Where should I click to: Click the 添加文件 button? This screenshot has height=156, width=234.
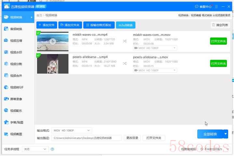pos(47,25)
